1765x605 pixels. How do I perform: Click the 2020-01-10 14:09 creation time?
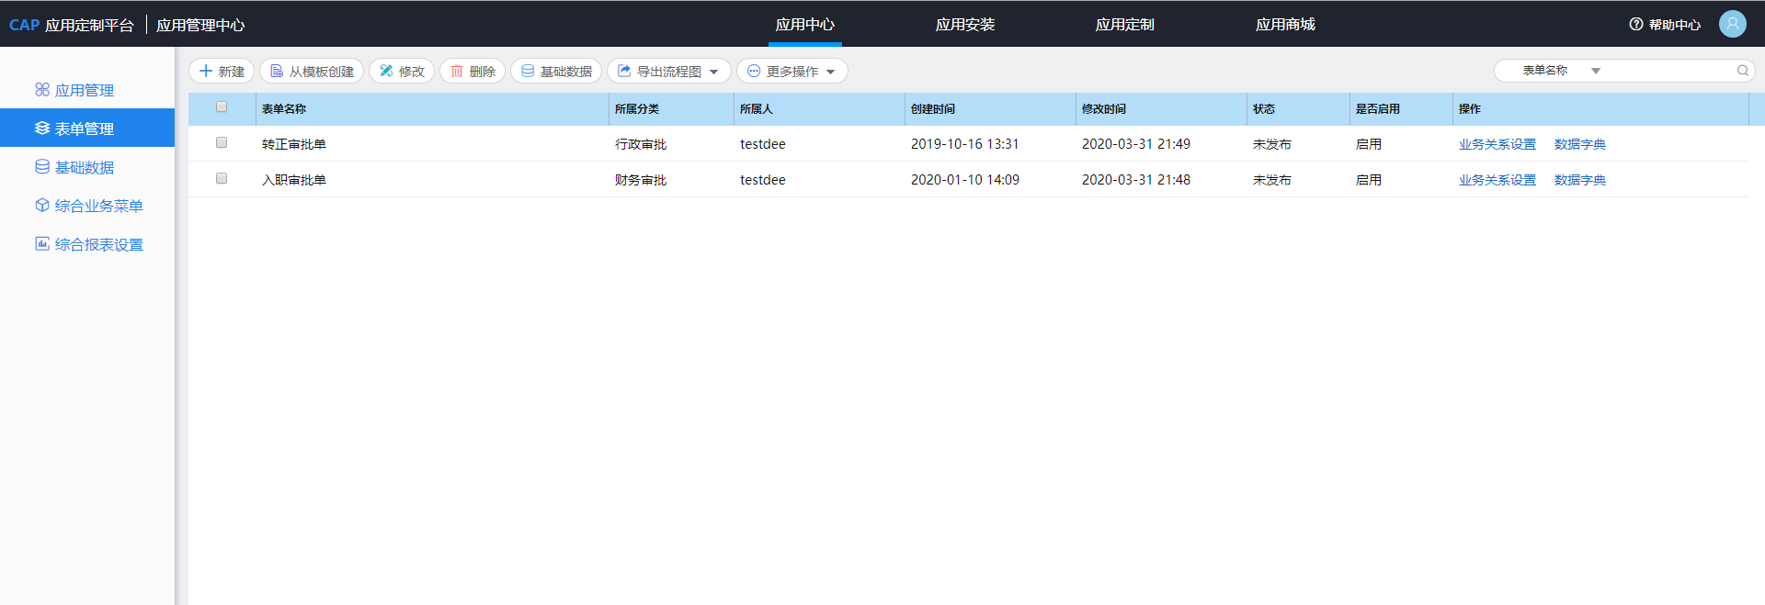(965, 180)
